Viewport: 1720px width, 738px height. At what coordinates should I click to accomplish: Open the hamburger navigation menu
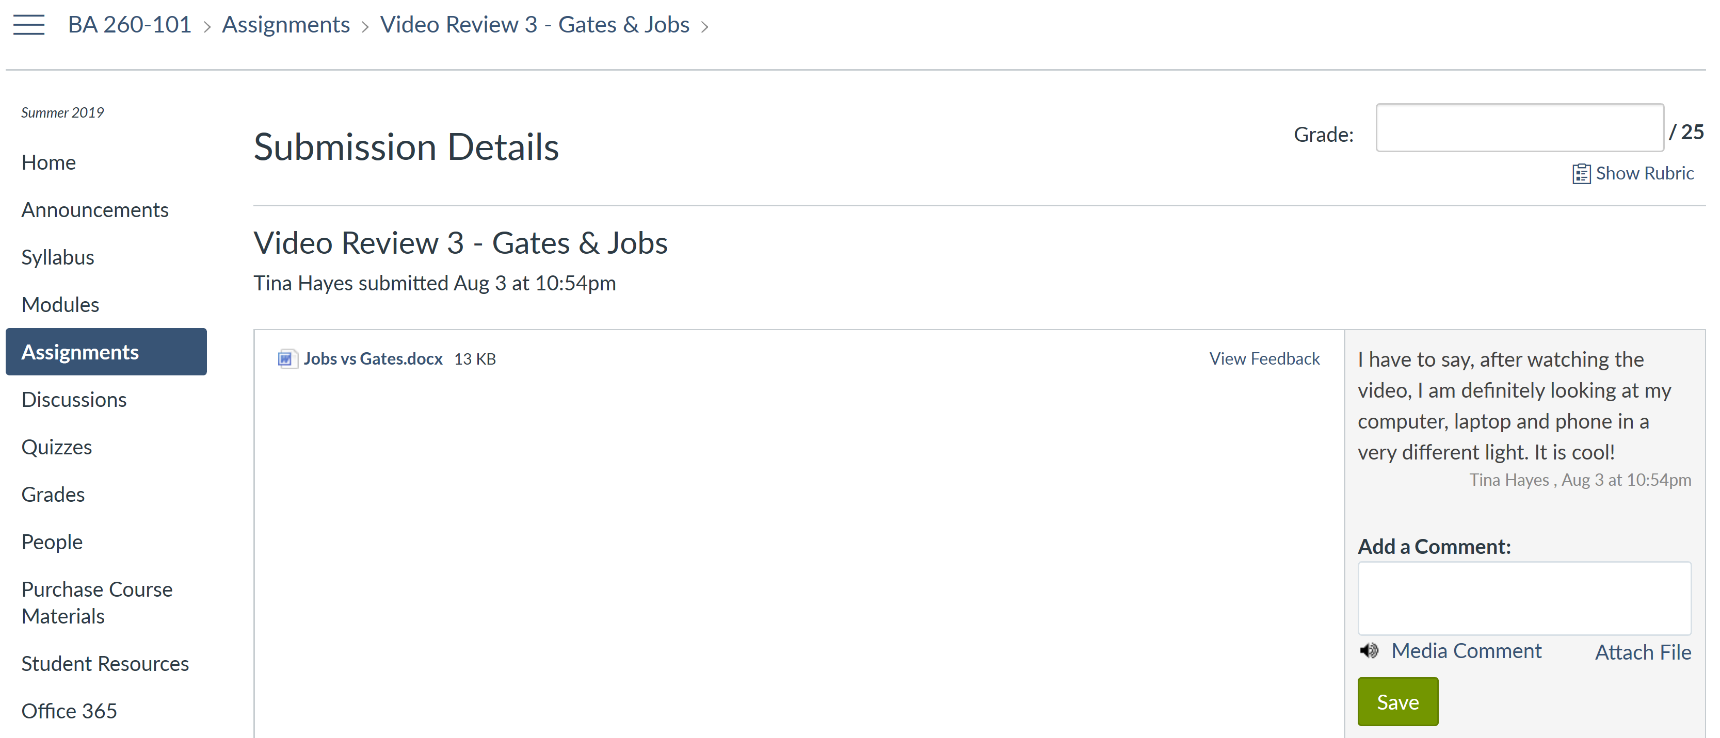(29, 25)
